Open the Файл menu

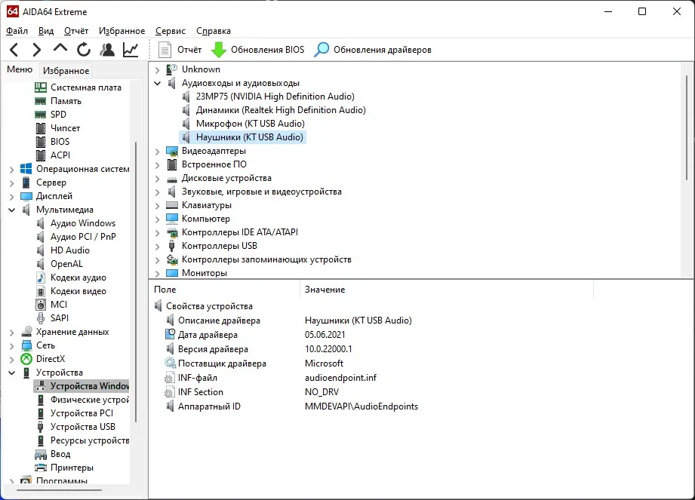point(17,31)
